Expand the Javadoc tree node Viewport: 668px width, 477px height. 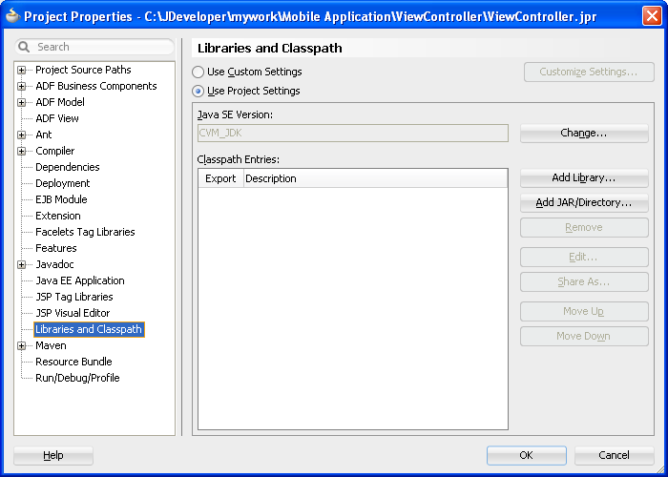click(x=21, y=265)
